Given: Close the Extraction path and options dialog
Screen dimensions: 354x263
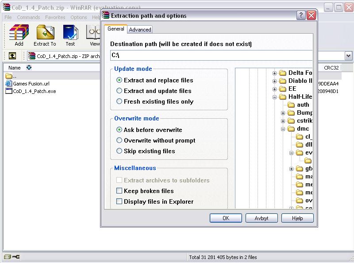Looking at the screenshot, I should pyautogui.click(x=311, y=15).
